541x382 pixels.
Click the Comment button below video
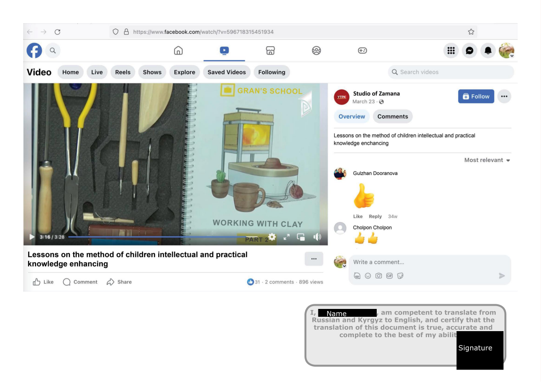pyautogui.click(x=80, y=282)
